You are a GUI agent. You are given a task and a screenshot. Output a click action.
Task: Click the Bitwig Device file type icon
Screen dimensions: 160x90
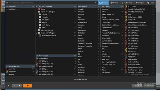pos(37,58)
